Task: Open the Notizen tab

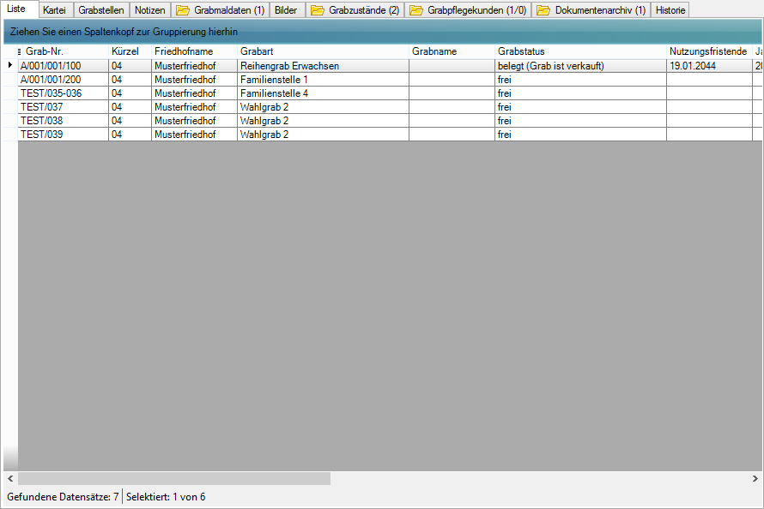Action: click(149, 10)
